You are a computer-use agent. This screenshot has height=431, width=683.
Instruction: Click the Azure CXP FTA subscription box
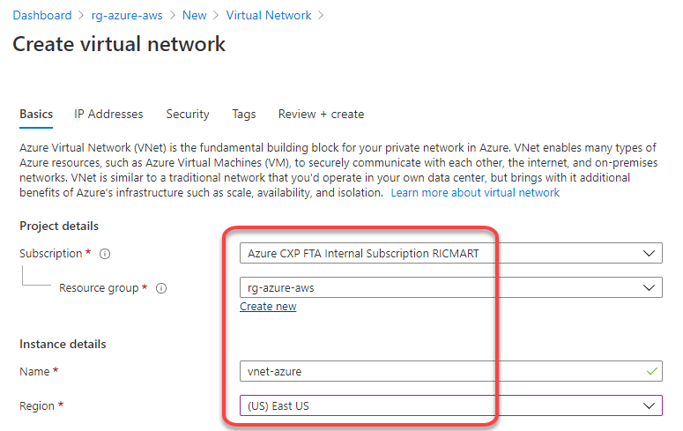point(451,253)
